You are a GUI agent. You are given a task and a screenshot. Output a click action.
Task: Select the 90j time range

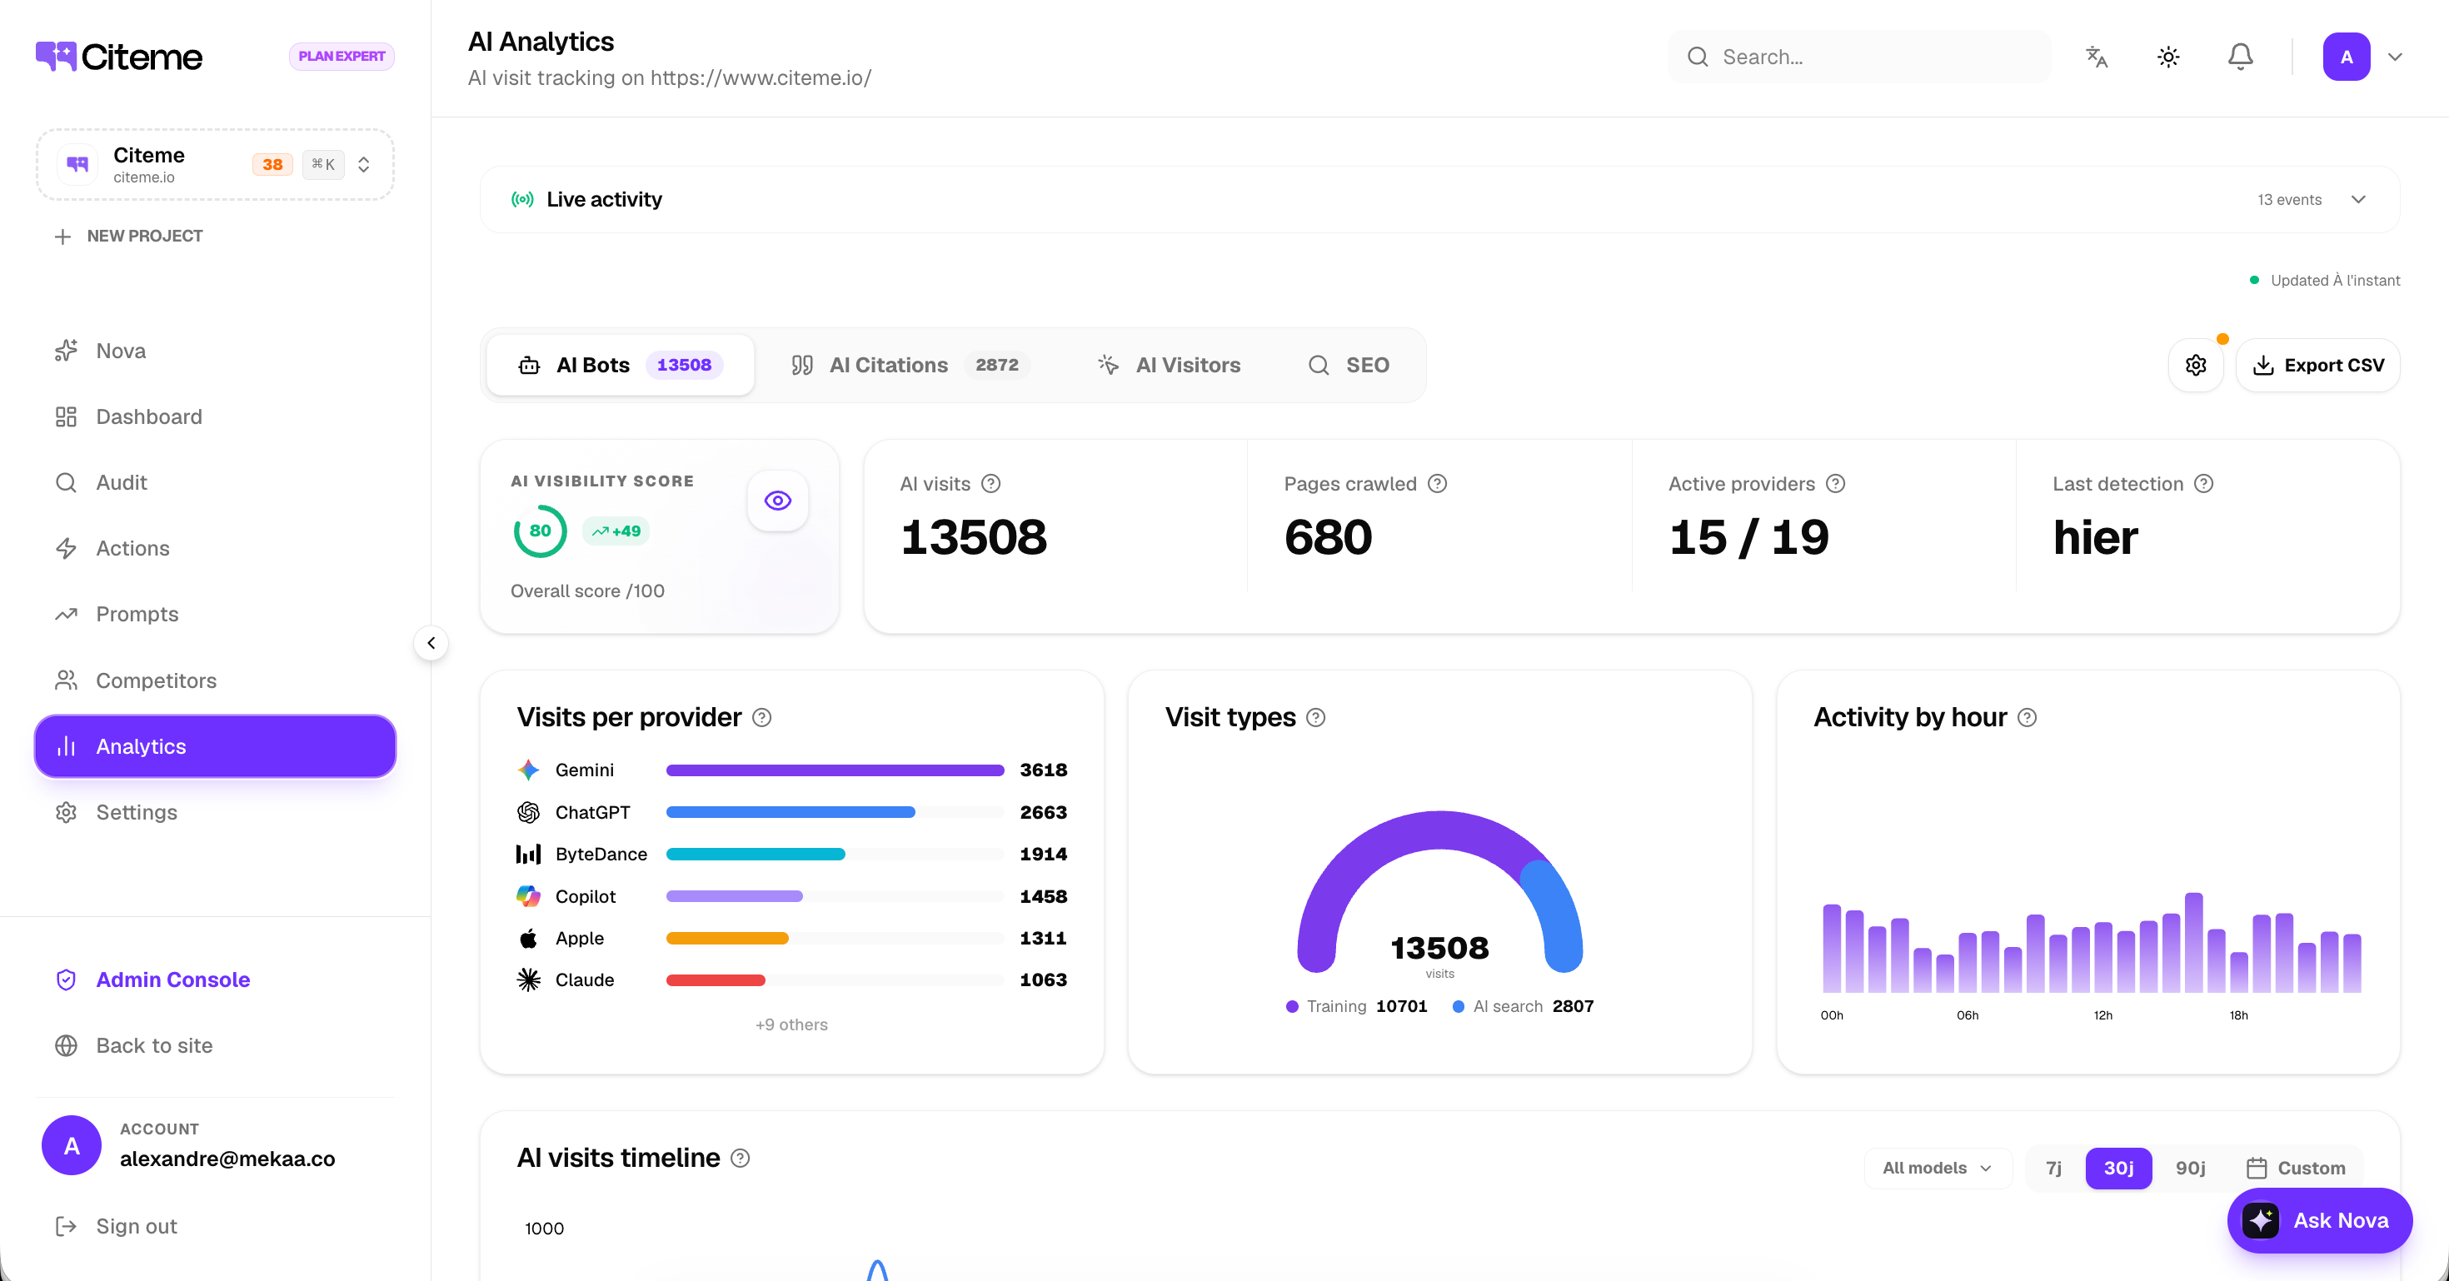[x=2191, y=1168]
